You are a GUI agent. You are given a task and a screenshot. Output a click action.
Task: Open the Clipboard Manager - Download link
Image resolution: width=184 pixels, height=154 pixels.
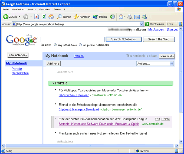[79, 110]
